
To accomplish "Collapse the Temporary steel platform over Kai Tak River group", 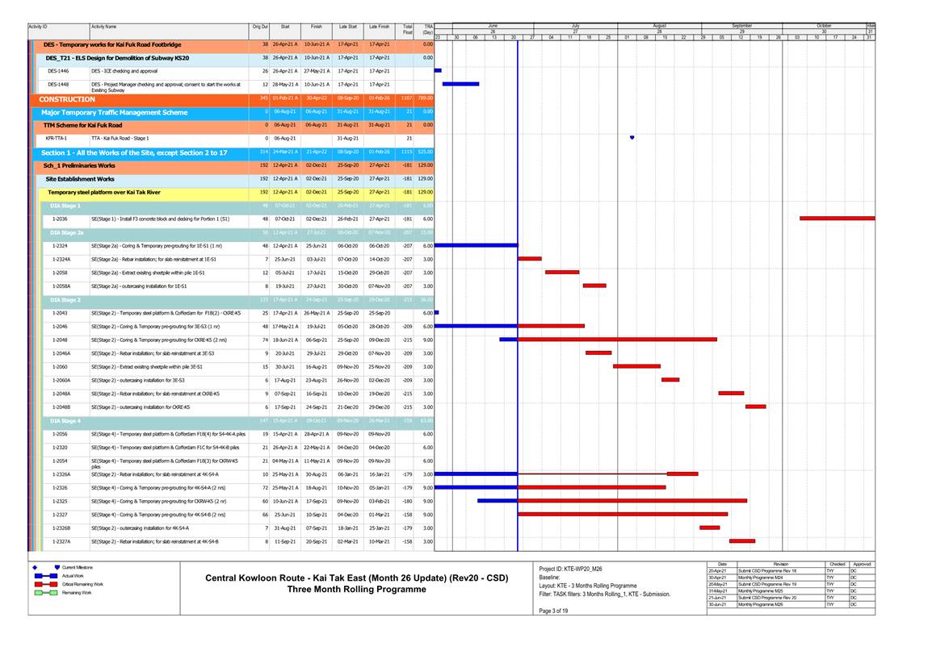I will [x=103, y=192].
